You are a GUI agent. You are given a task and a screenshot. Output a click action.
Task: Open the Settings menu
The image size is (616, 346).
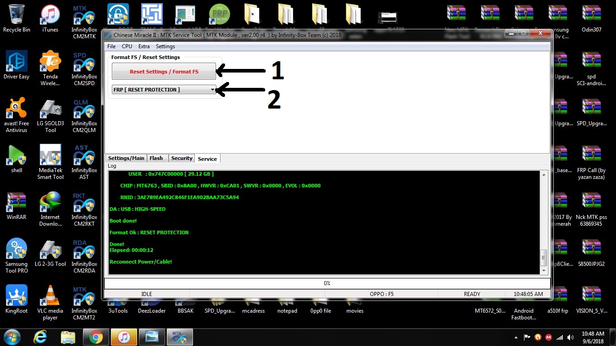click(165, 46)
